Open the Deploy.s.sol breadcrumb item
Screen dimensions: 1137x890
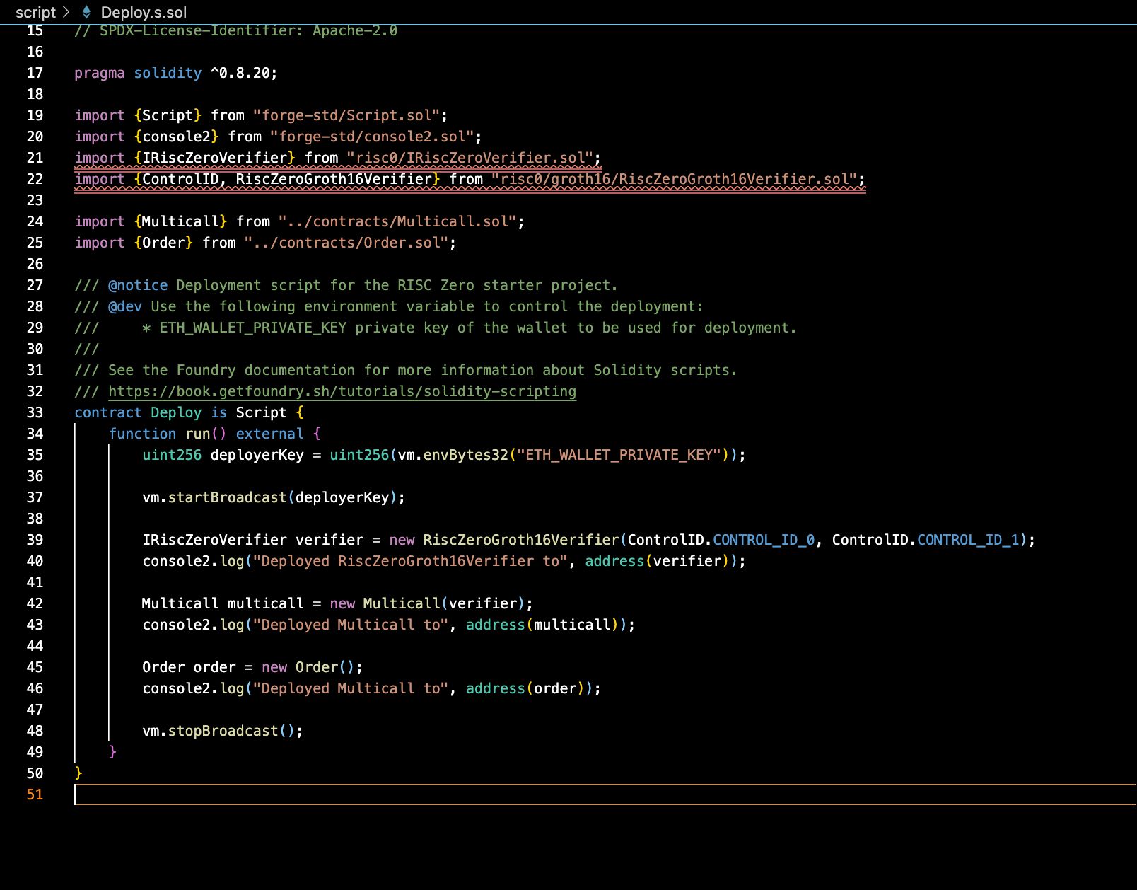pos(144,12)
